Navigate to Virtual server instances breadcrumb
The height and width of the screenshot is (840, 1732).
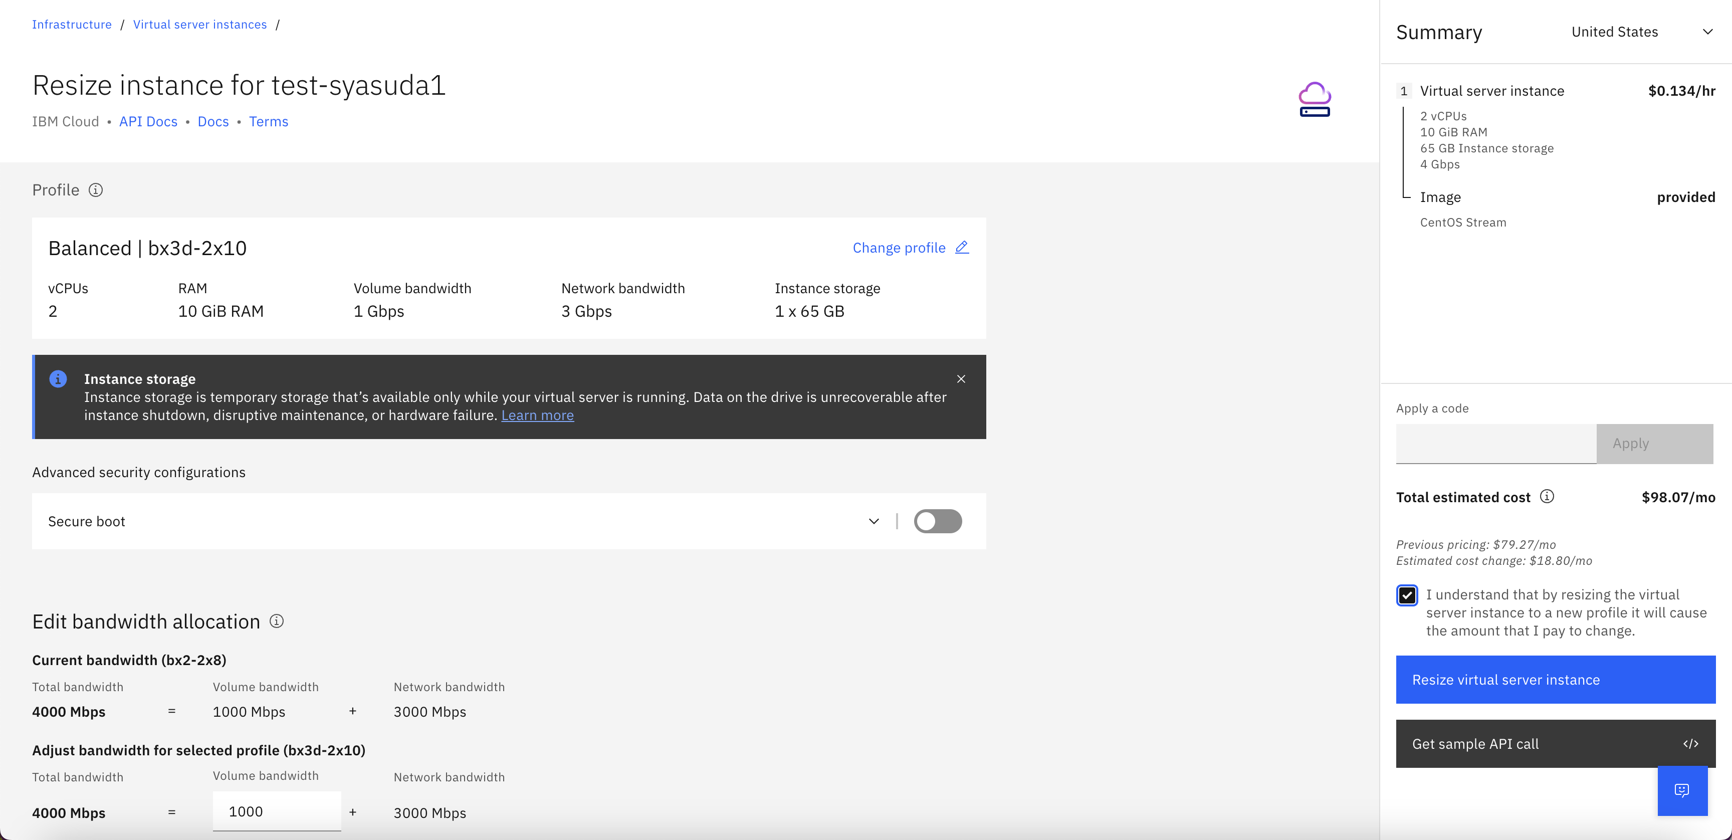pyautogui.click(x=199, y=24)
